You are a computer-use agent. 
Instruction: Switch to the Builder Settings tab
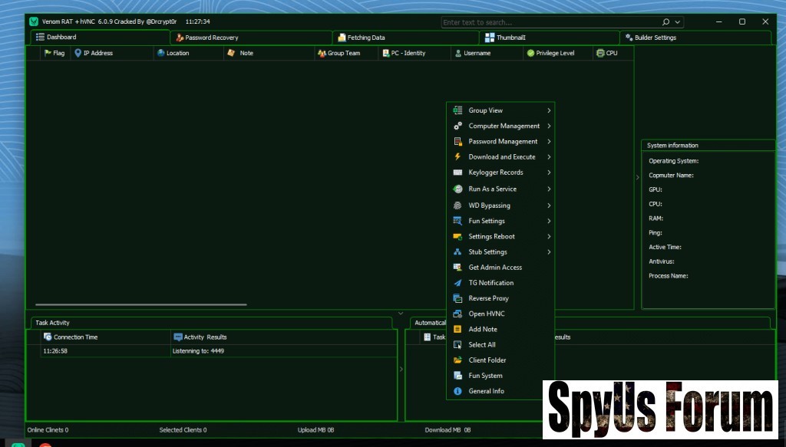(655, 38)
